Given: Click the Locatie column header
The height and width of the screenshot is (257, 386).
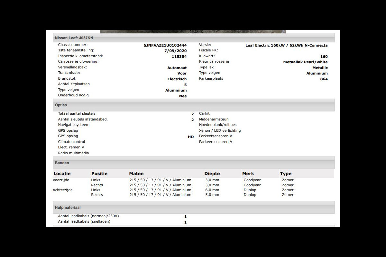Looking at the screenshot, I should pos(62,173).
